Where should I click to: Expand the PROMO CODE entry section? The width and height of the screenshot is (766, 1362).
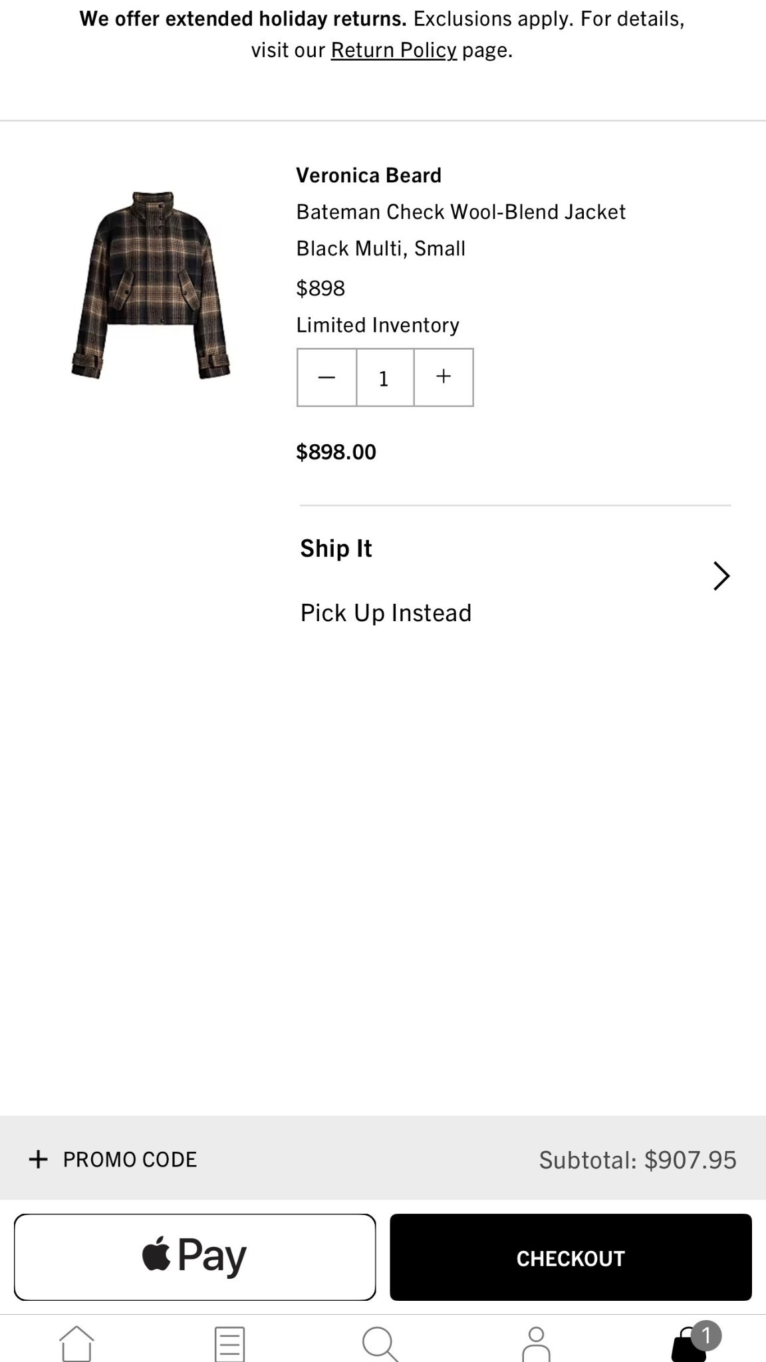tap(130, 1159)
